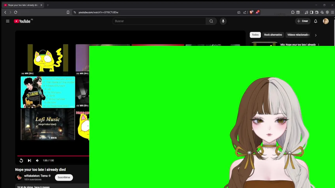Seek on the red video progress bar
335x188 pixels.
coord(53,156)
